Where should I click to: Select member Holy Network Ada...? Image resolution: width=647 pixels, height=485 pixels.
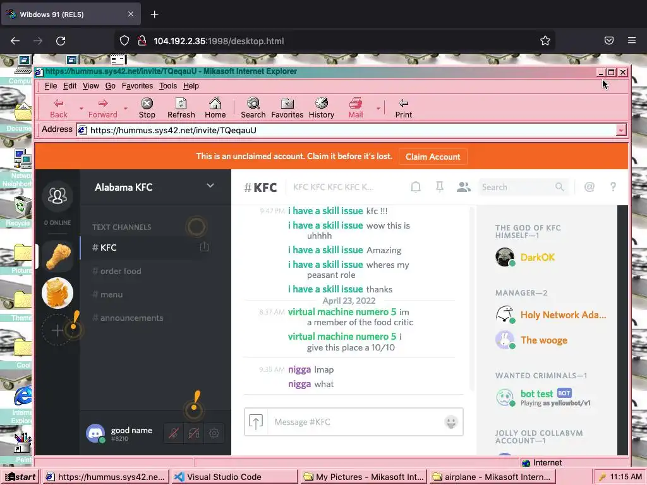pos(550,315)
